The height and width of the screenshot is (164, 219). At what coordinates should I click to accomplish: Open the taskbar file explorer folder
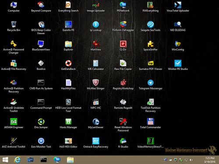pos(70,160)
